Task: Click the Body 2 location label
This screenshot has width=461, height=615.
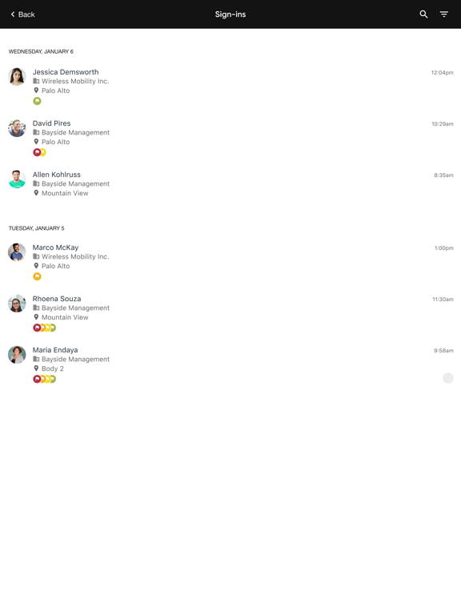Action: 53,368
